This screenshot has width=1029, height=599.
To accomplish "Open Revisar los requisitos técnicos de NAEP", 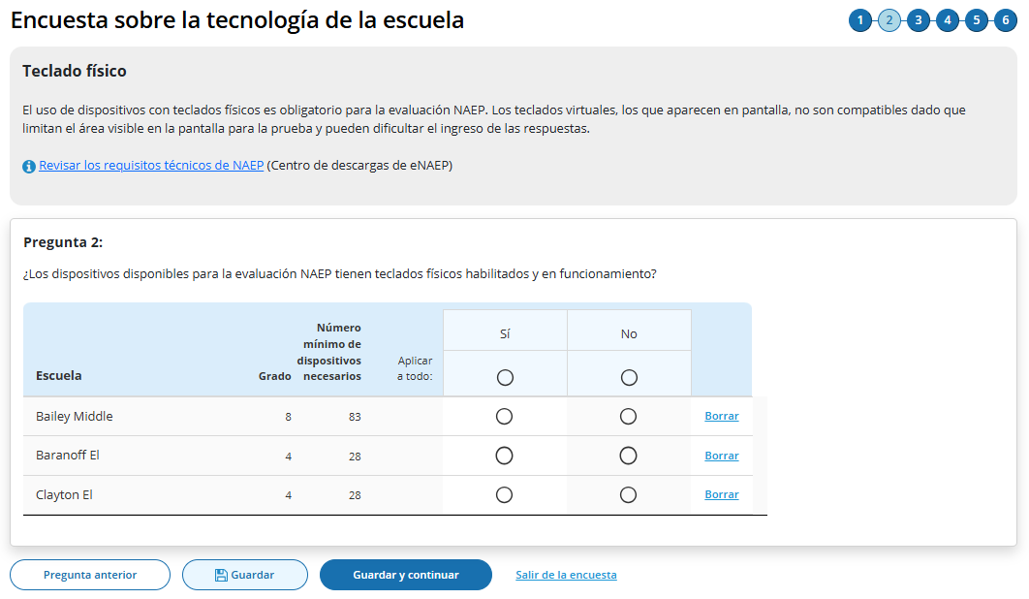I will tap(151, 166).
